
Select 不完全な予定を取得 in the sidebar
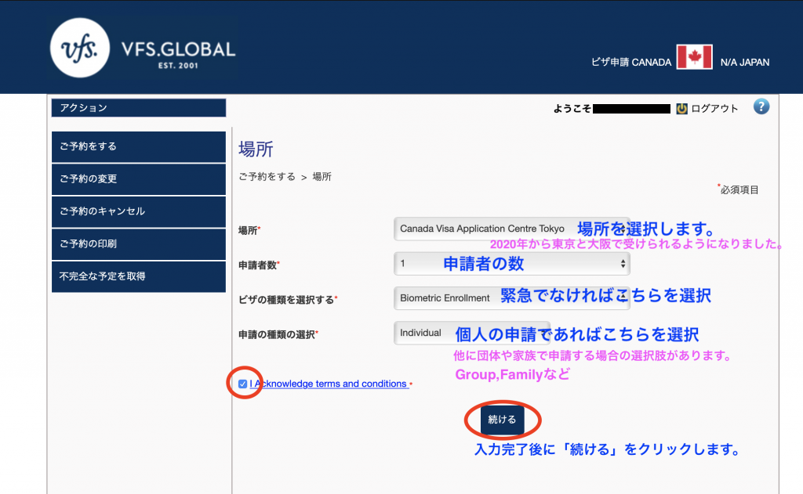pos(138,276)
